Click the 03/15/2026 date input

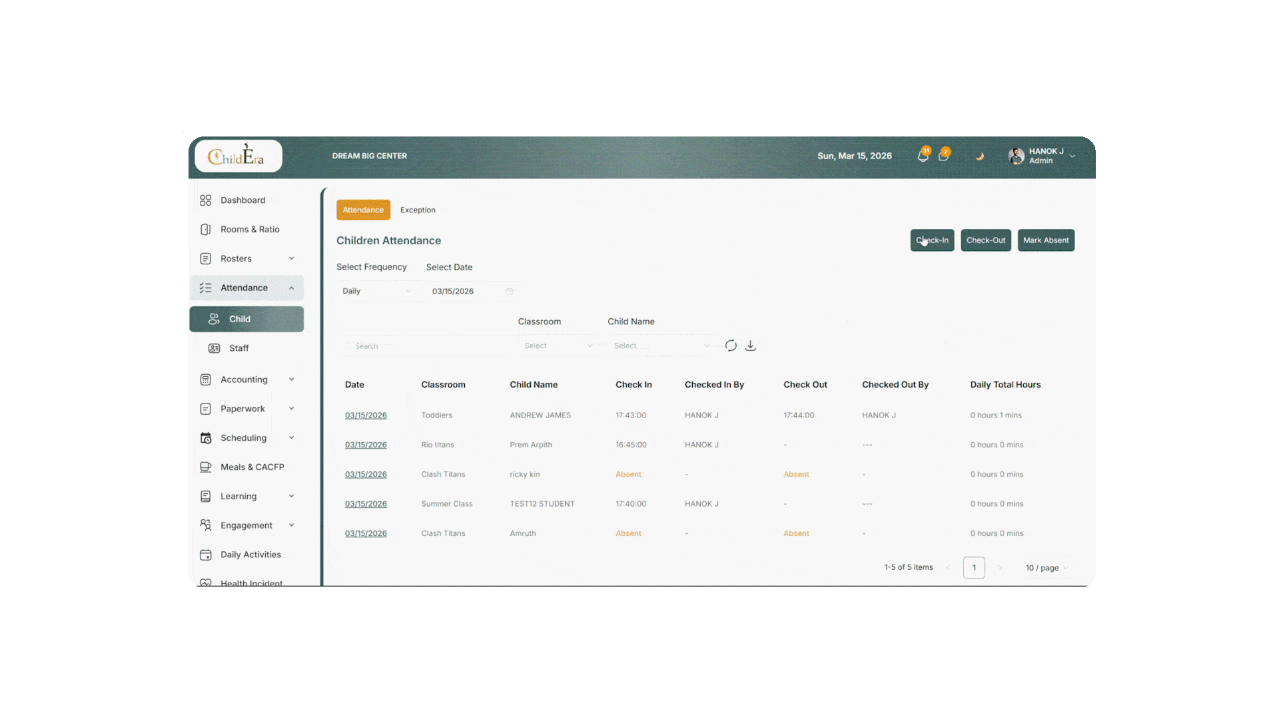coord(473,292)
